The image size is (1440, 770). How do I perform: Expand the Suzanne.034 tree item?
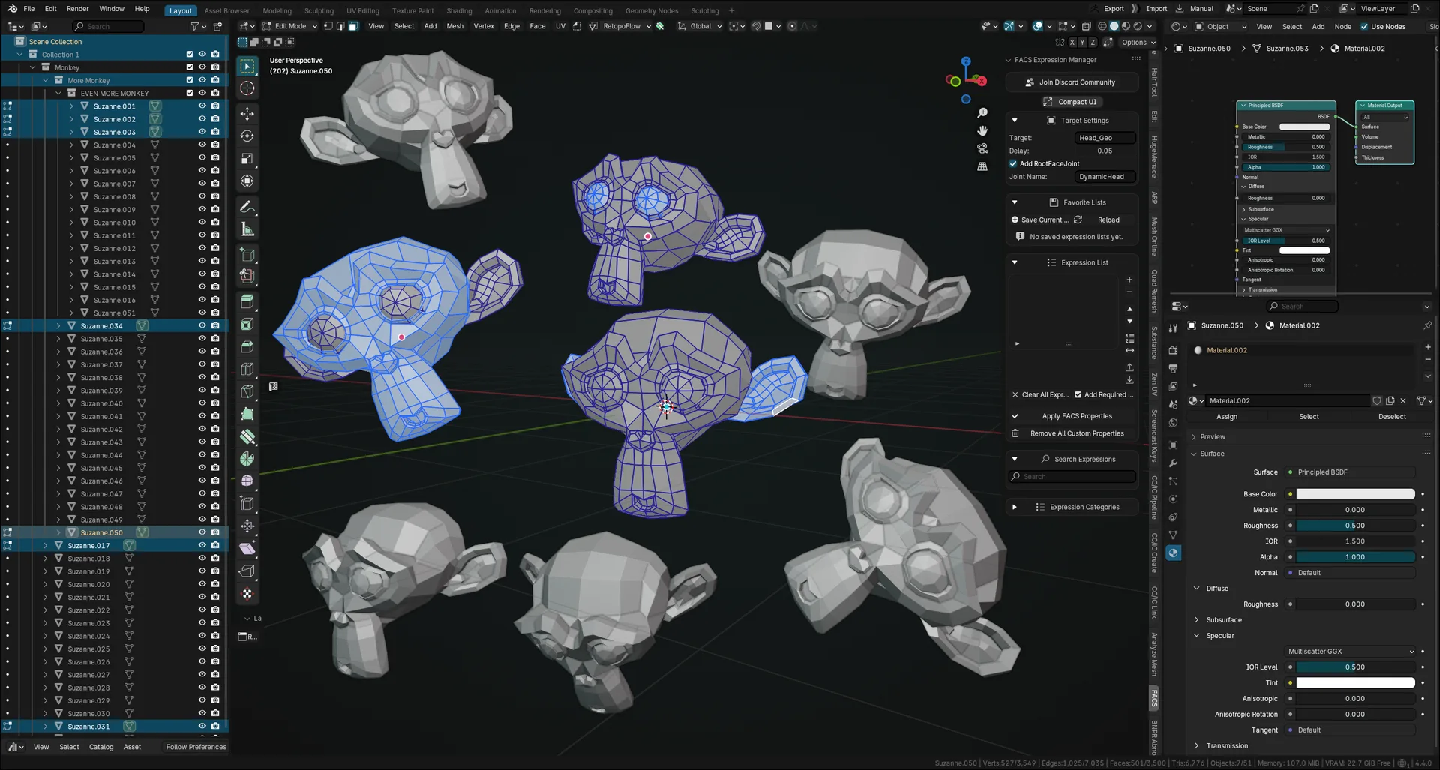tap(58, 325)
